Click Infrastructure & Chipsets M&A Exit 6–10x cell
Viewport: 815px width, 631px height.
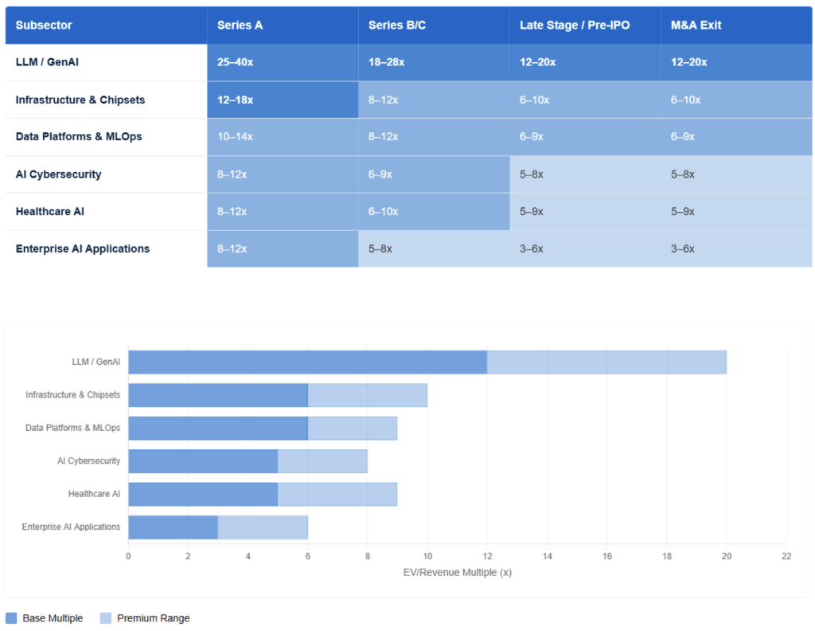point(736,100)
